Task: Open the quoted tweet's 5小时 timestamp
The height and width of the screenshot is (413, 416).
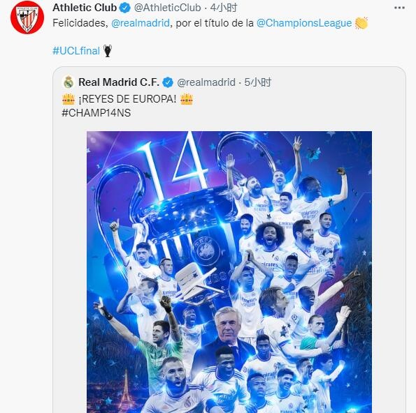Action: pos(258,82)
